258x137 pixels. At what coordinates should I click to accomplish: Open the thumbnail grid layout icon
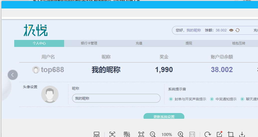[x=97, y=134]
